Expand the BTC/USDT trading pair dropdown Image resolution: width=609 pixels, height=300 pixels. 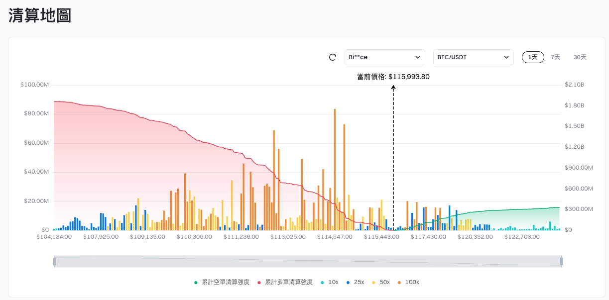[x=468, y=57]
